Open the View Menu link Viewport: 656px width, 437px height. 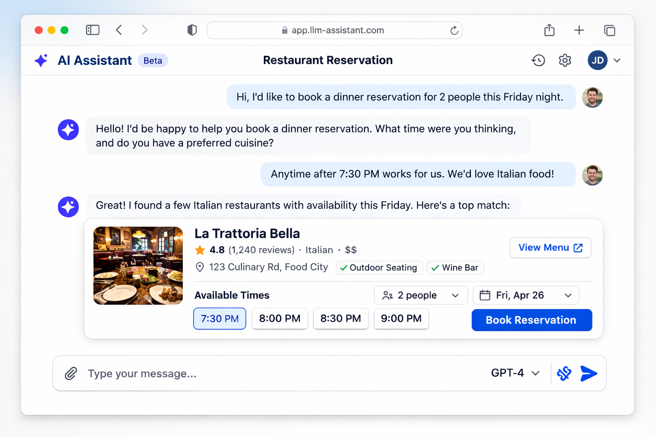[x=550, y=248]
